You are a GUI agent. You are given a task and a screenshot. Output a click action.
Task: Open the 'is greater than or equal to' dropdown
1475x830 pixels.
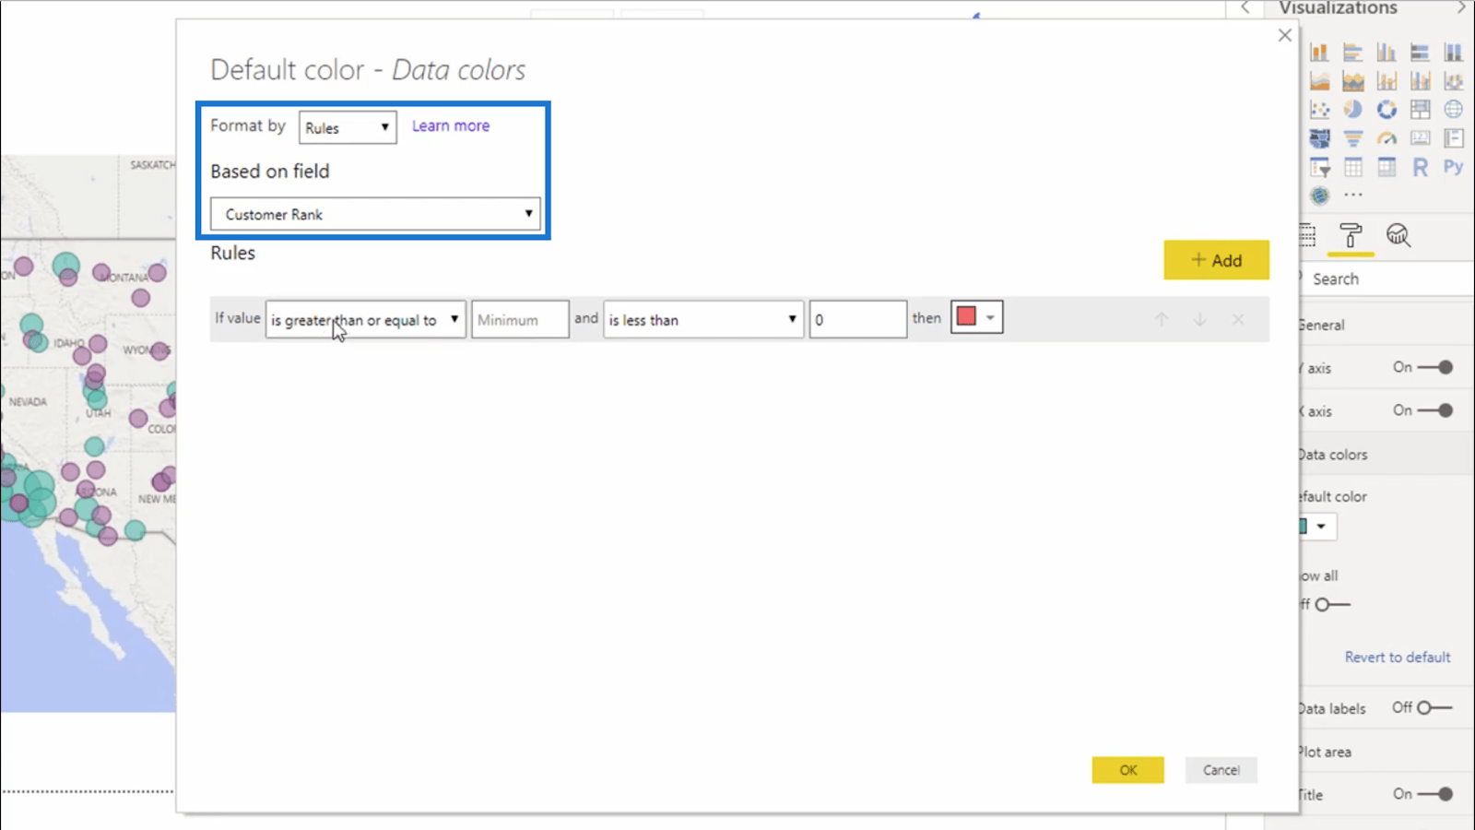(x=366, y=320)
